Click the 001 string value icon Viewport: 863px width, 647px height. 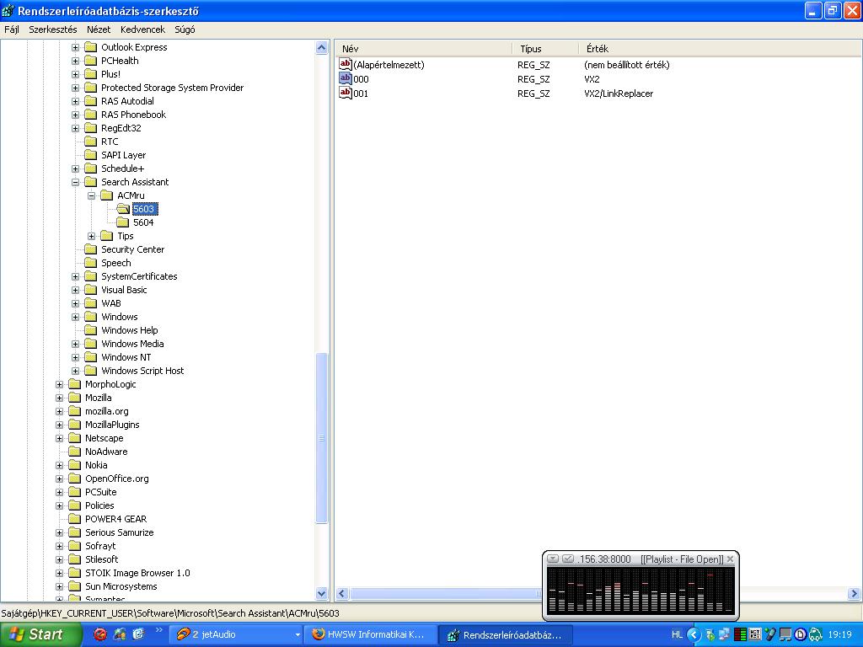point(345,94)
